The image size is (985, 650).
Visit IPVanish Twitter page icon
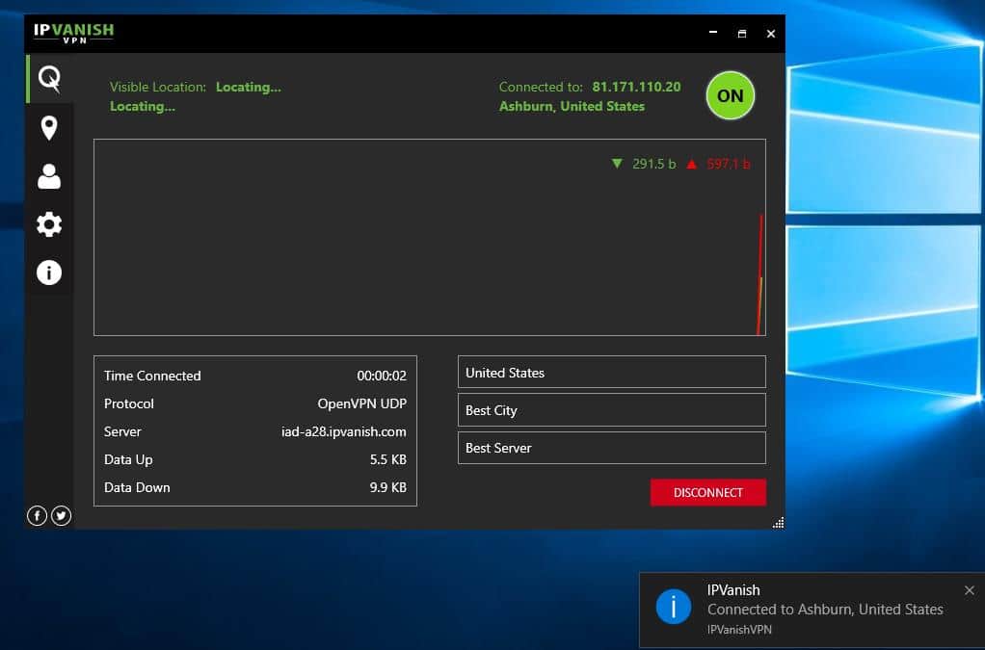click(61, 516)
